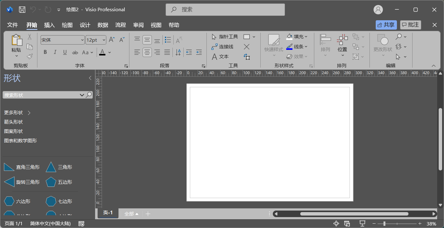Save the drawing with the floppy icon
Screen dimensions: 444x228
(22, 10)
